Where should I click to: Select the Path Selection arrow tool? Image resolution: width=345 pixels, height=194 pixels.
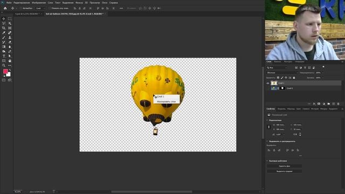(x=10, y=56)
